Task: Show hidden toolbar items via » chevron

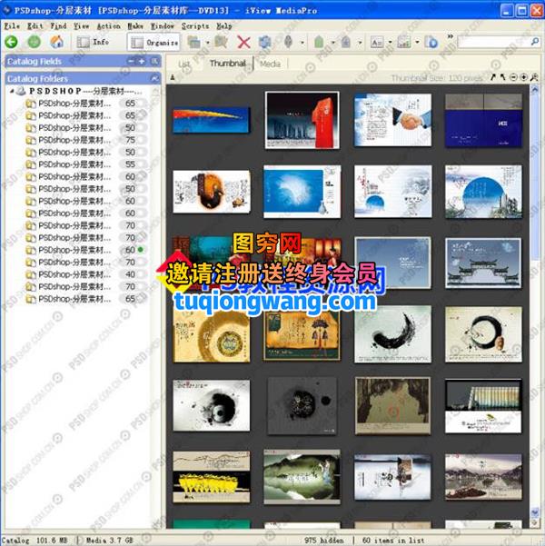Action: pos(451,36)
